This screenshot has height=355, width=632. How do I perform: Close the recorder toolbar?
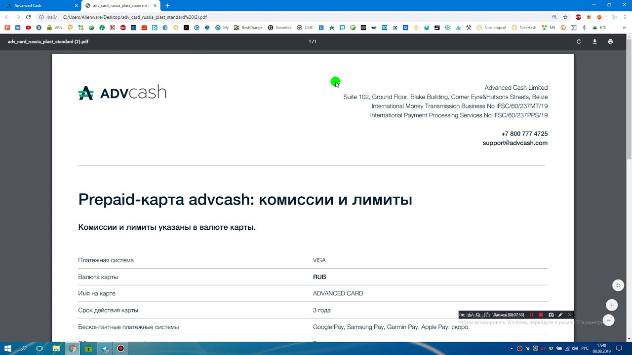569,315
